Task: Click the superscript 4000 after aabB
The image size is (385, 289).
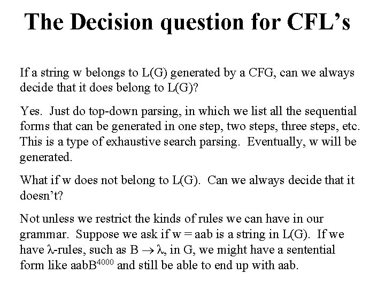Action: tap(105, 262)
